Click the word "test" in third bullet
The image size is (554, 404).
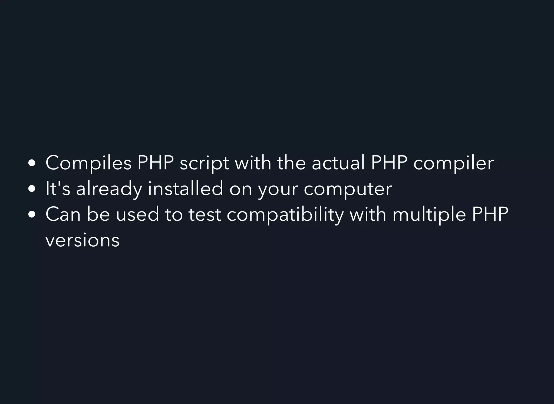pos(205,215)
